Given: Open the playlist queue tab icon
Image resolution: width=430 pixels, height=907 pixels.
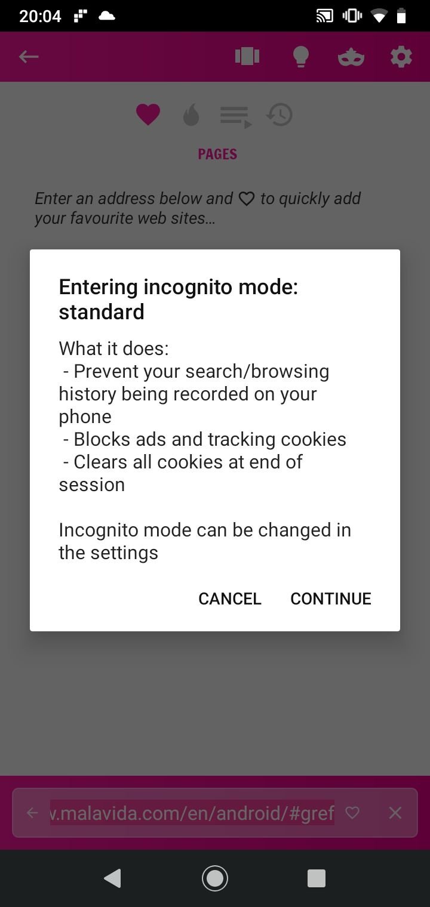Looking at the screenshot, I should (235, 116).
